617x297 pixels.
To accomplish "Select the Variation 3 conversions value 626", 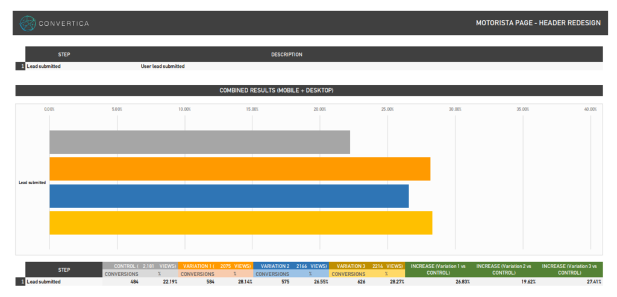I will [360, 282].
